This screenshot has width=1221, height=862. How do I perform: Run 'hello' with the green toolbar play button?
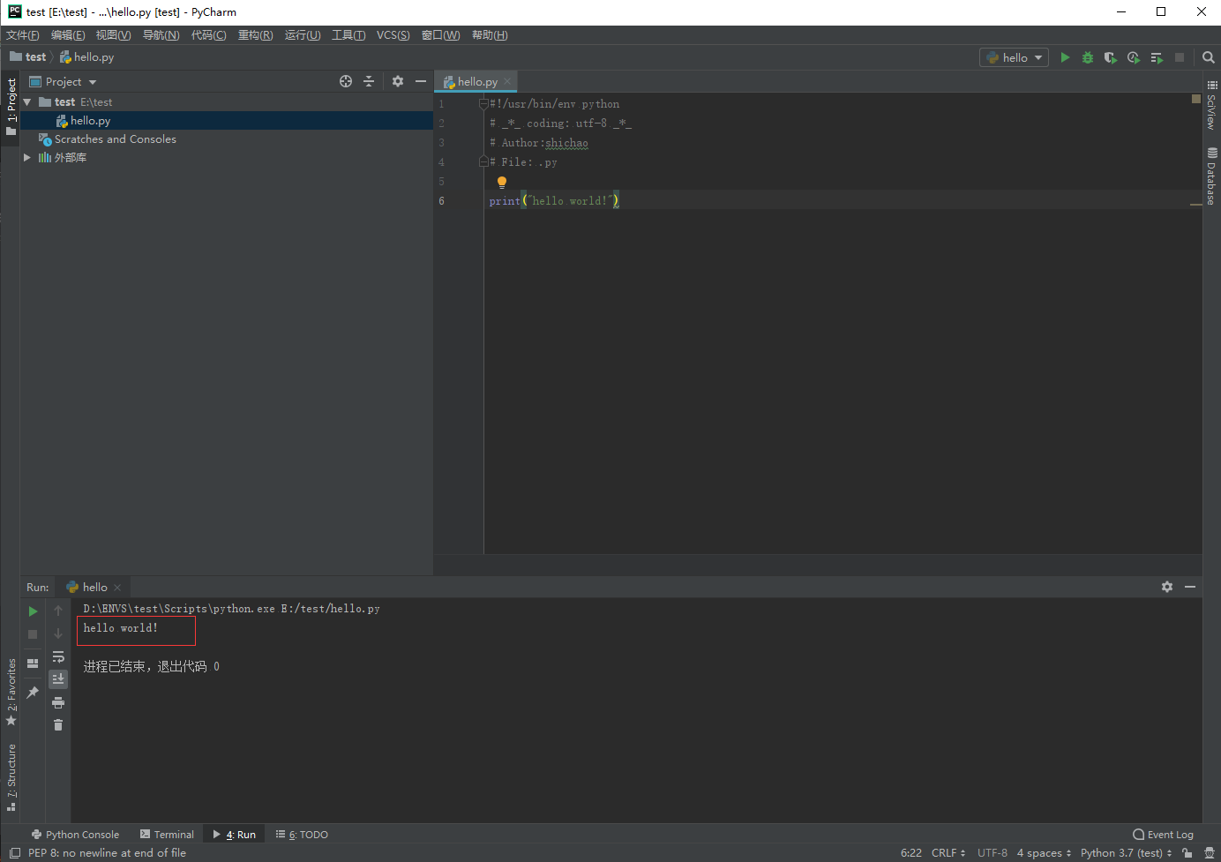pos(1065,57)
